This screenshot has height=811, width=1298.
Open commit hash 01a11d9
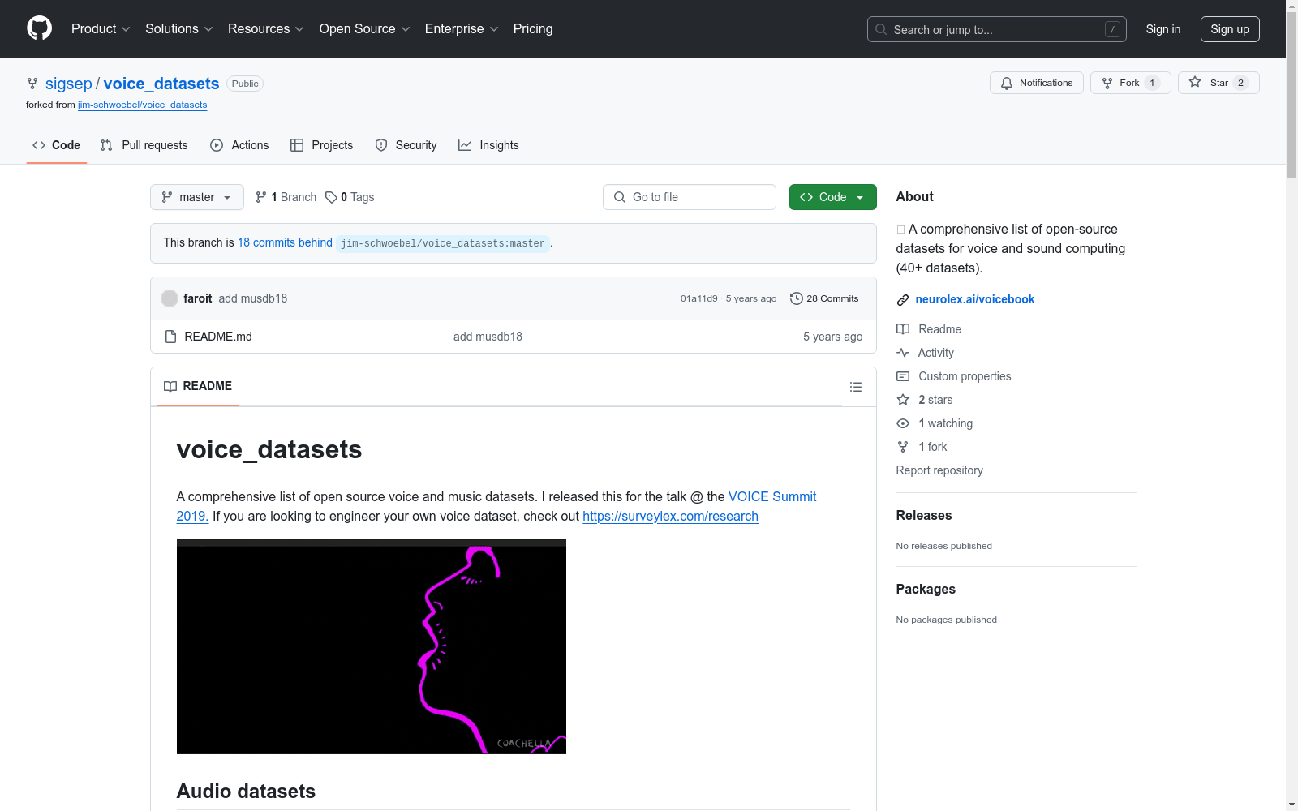pyautogui.click(x=699, y=298)
